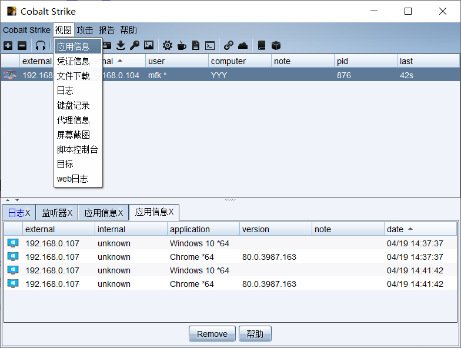The height and width of the screenshot is (348, 461).
Task: Click the plus icon to add connection
Action: pyautogui.click(x=8, y=45)
